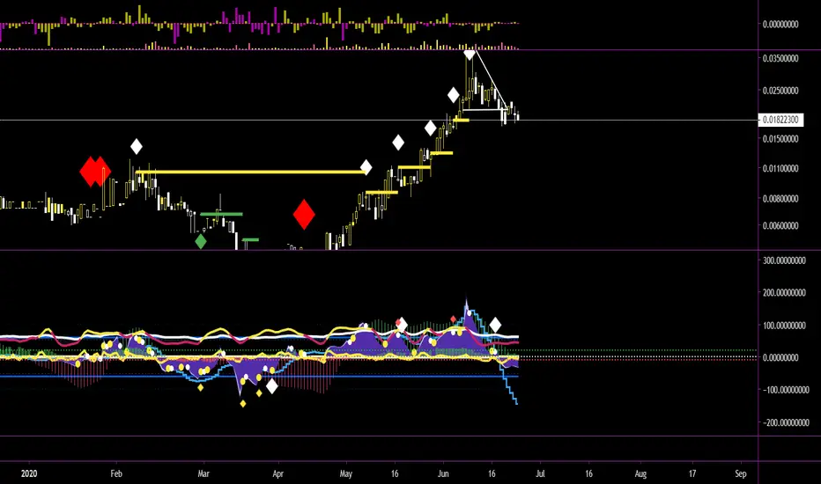Viewport: 821px width, 484px height.
Task: Select white diamond below oscillator near April
Action: point(272,386)
